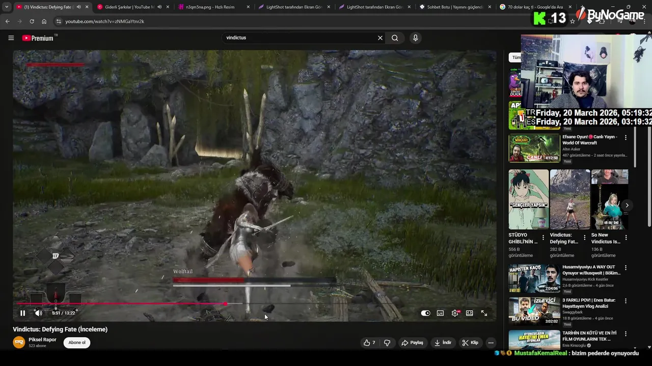Open options for Efsane Oyun video
This screenshot has width=652, height=366.
pyautogui.click(x=626, y=137)
